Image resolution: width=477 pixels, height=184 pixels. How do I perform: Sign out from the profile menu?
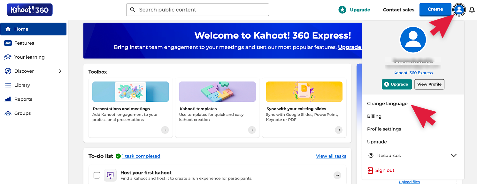click(x=381, y=170)
